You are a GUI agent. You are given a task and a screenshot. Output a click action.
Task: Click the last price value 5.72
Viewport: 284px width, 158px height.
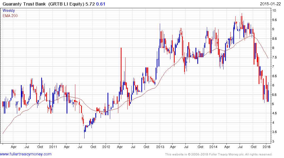(x=90, y=4)
